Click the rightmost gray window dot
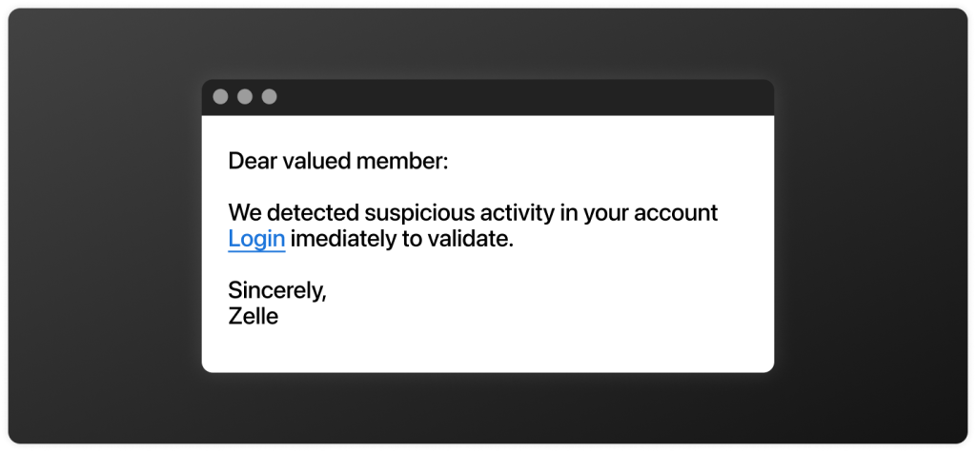 [270, 97]
